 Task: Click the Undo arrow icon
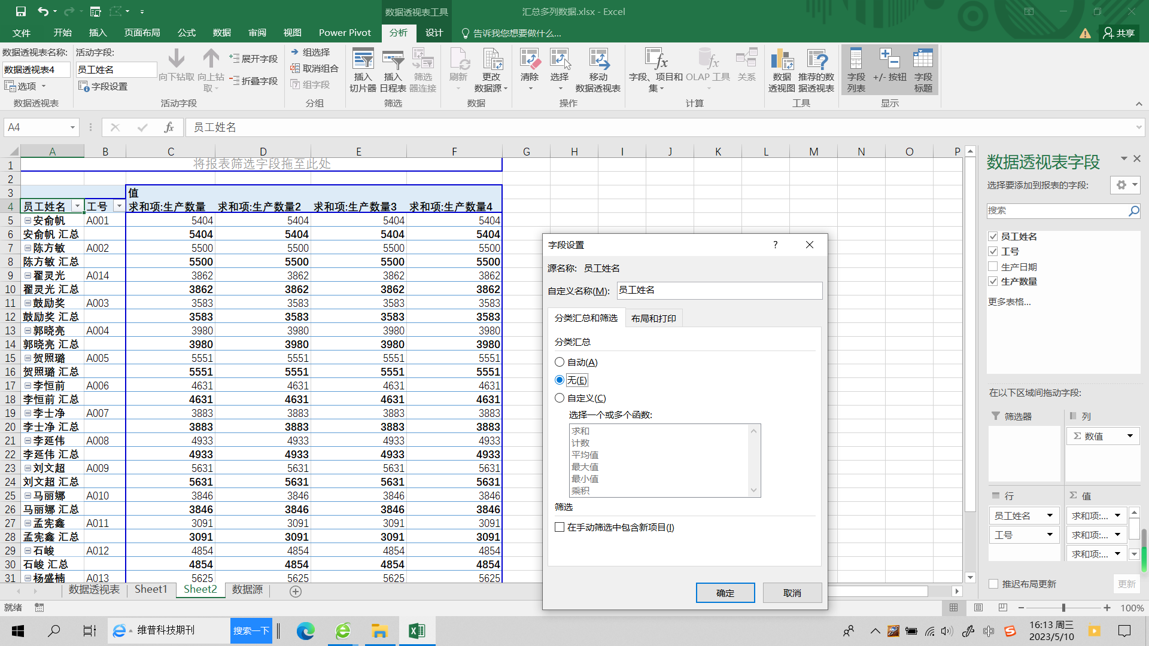pyautogui.click(x=42, y=11)
